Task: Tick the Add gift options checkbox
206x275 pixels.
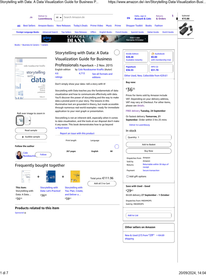Action: coord(127,176)
